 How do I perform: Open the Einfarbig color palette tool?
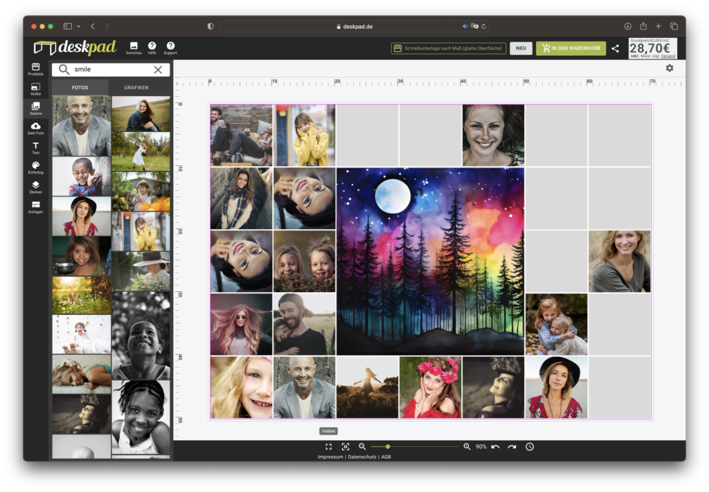(x=35, y=167)
